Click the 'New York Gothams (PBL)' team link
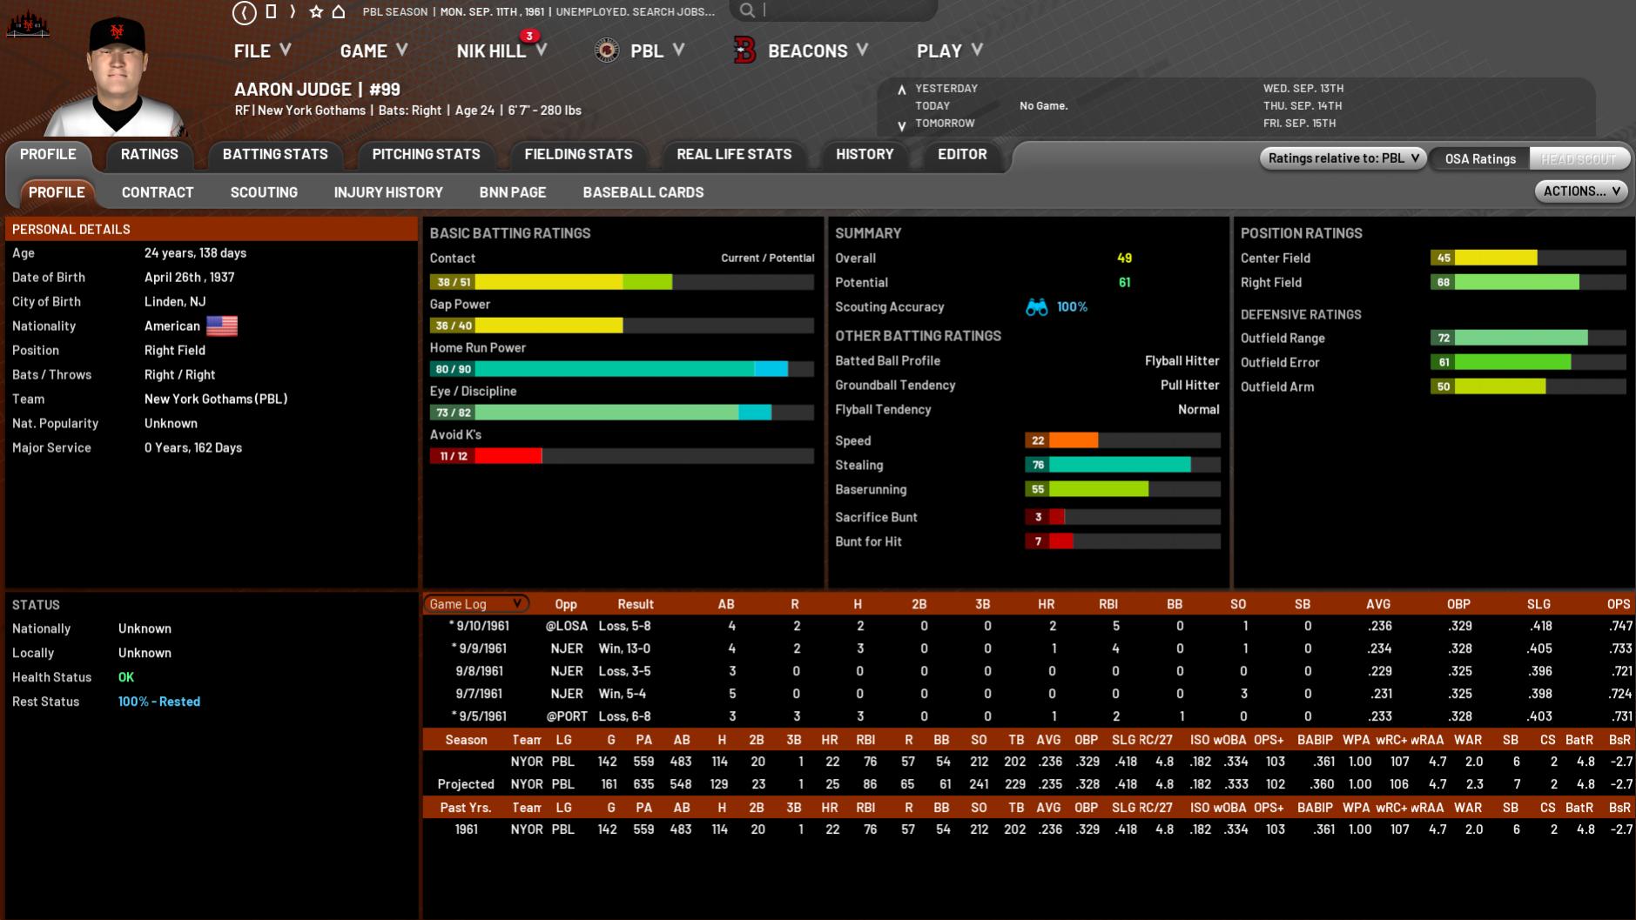Image resolution: width=1636 pixels, height=920 pixels. (216, 399)
